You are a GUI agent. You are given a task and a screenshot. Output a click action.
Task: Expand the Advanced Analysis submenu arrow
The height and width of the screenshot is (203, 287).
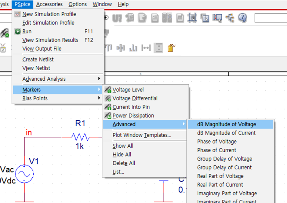tap(99, 79)
